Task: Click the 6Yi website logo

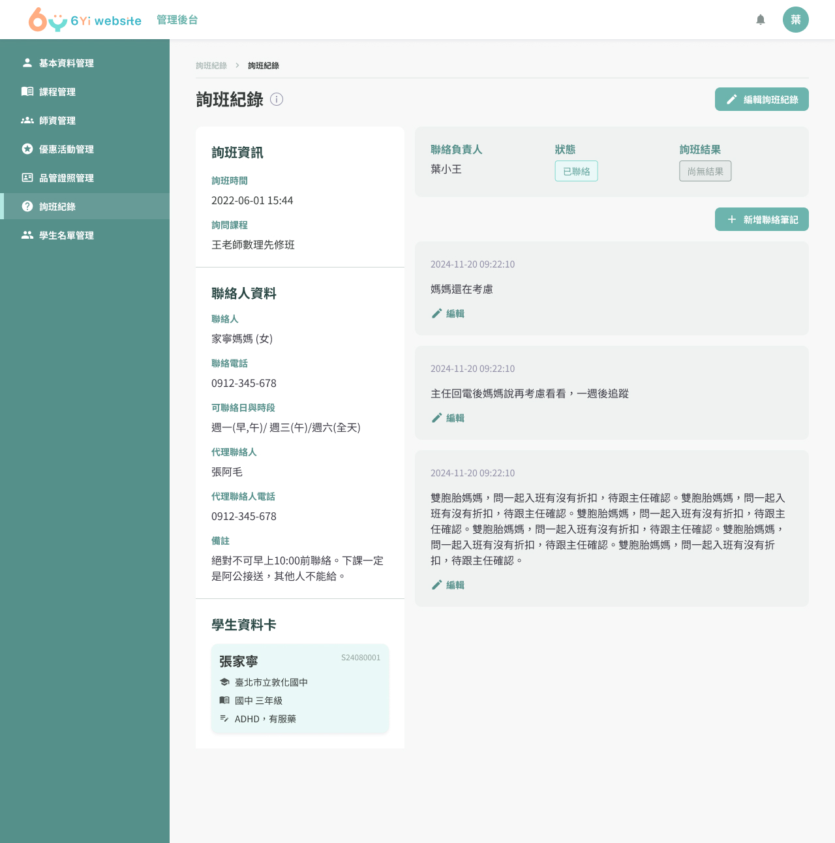Action: click(x=85, y=20)
